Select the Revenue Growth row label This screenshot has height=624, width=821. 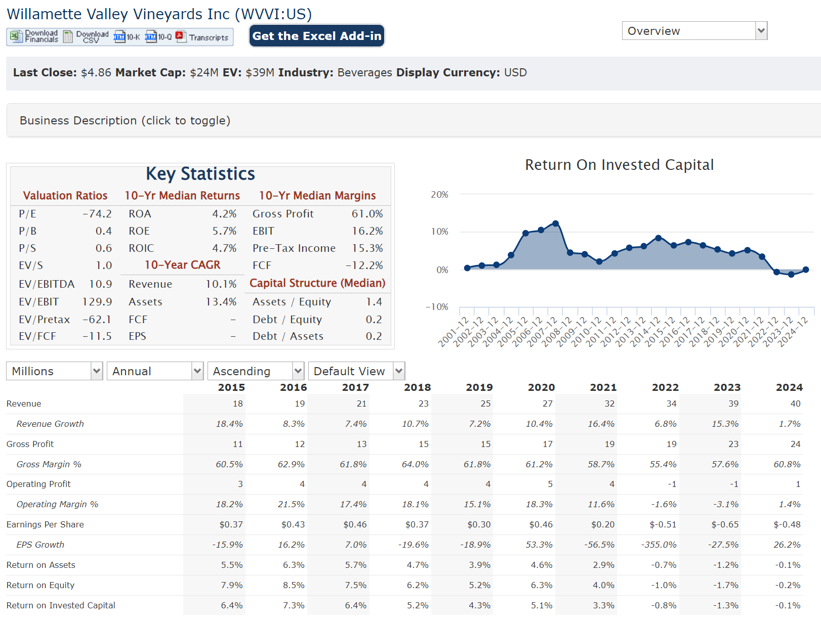[x=50, y=424]
